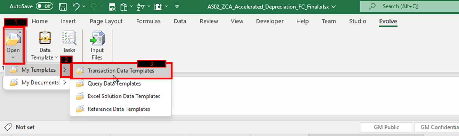Click the Paste clipboard icon in quick access
Image resolution: width=459 pixels, height=136 pixels.
[124, 6]
